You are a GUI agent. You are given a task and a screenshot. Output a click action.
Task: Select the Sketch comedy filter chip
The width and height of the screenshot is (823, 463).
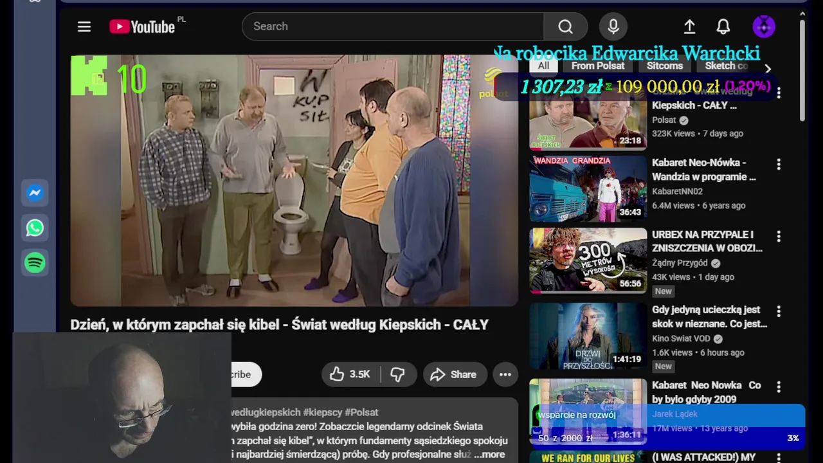[727, 66]
